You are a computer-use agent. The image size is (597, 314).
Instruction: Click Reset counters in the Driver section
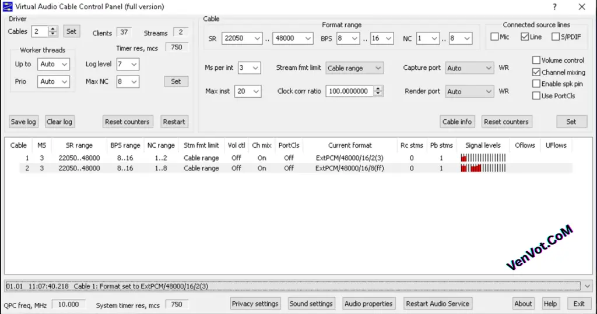click(127, 122)
